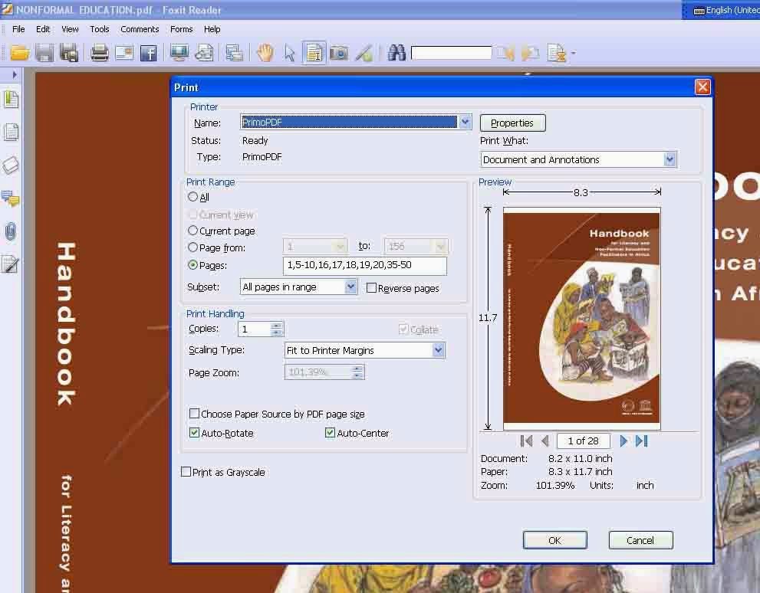Screen dimensions: 760x593
Task: Jump to last preview page
Action: point(642,441)
